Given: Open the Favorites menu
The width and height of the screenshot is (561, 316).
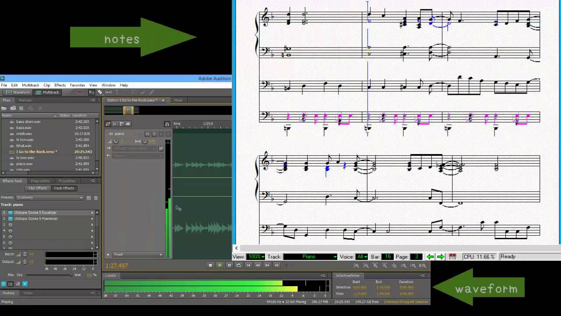Looking at the screenshot, I should point(78,85).
